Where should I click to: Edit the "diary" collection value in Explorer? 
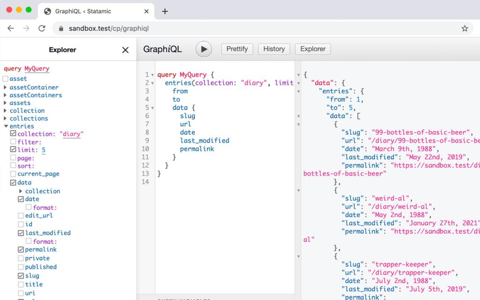71,134
